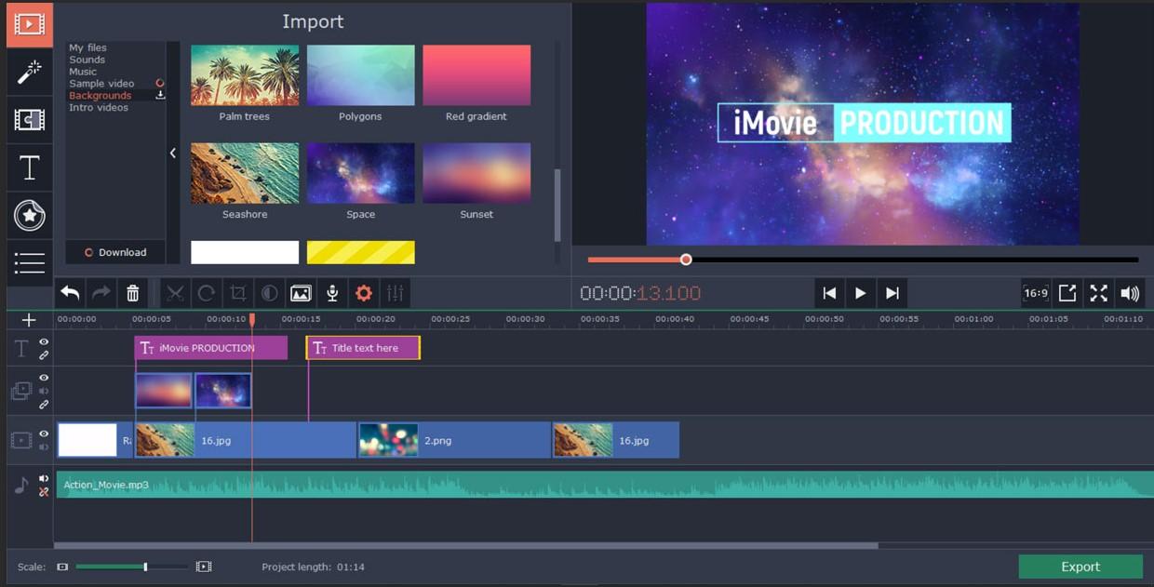Collapse the import category panel arrow
1154x587 pixels.
pos(173,153)
